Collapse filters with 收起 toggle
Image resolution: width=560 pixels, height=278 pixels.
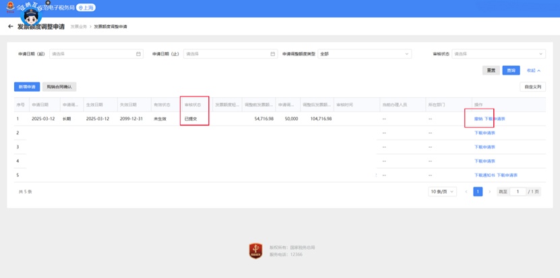coord(534,70)
